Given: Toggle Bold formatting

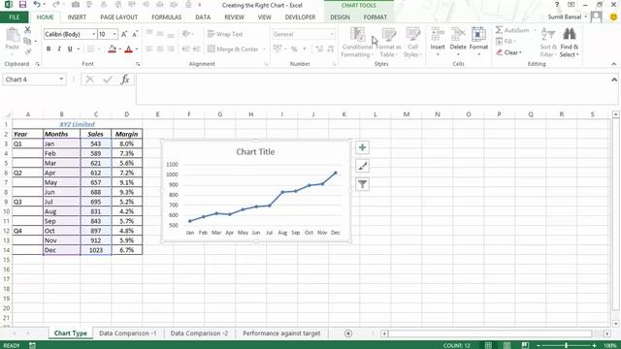Looking at the screenshot, I should pos(49,49).
